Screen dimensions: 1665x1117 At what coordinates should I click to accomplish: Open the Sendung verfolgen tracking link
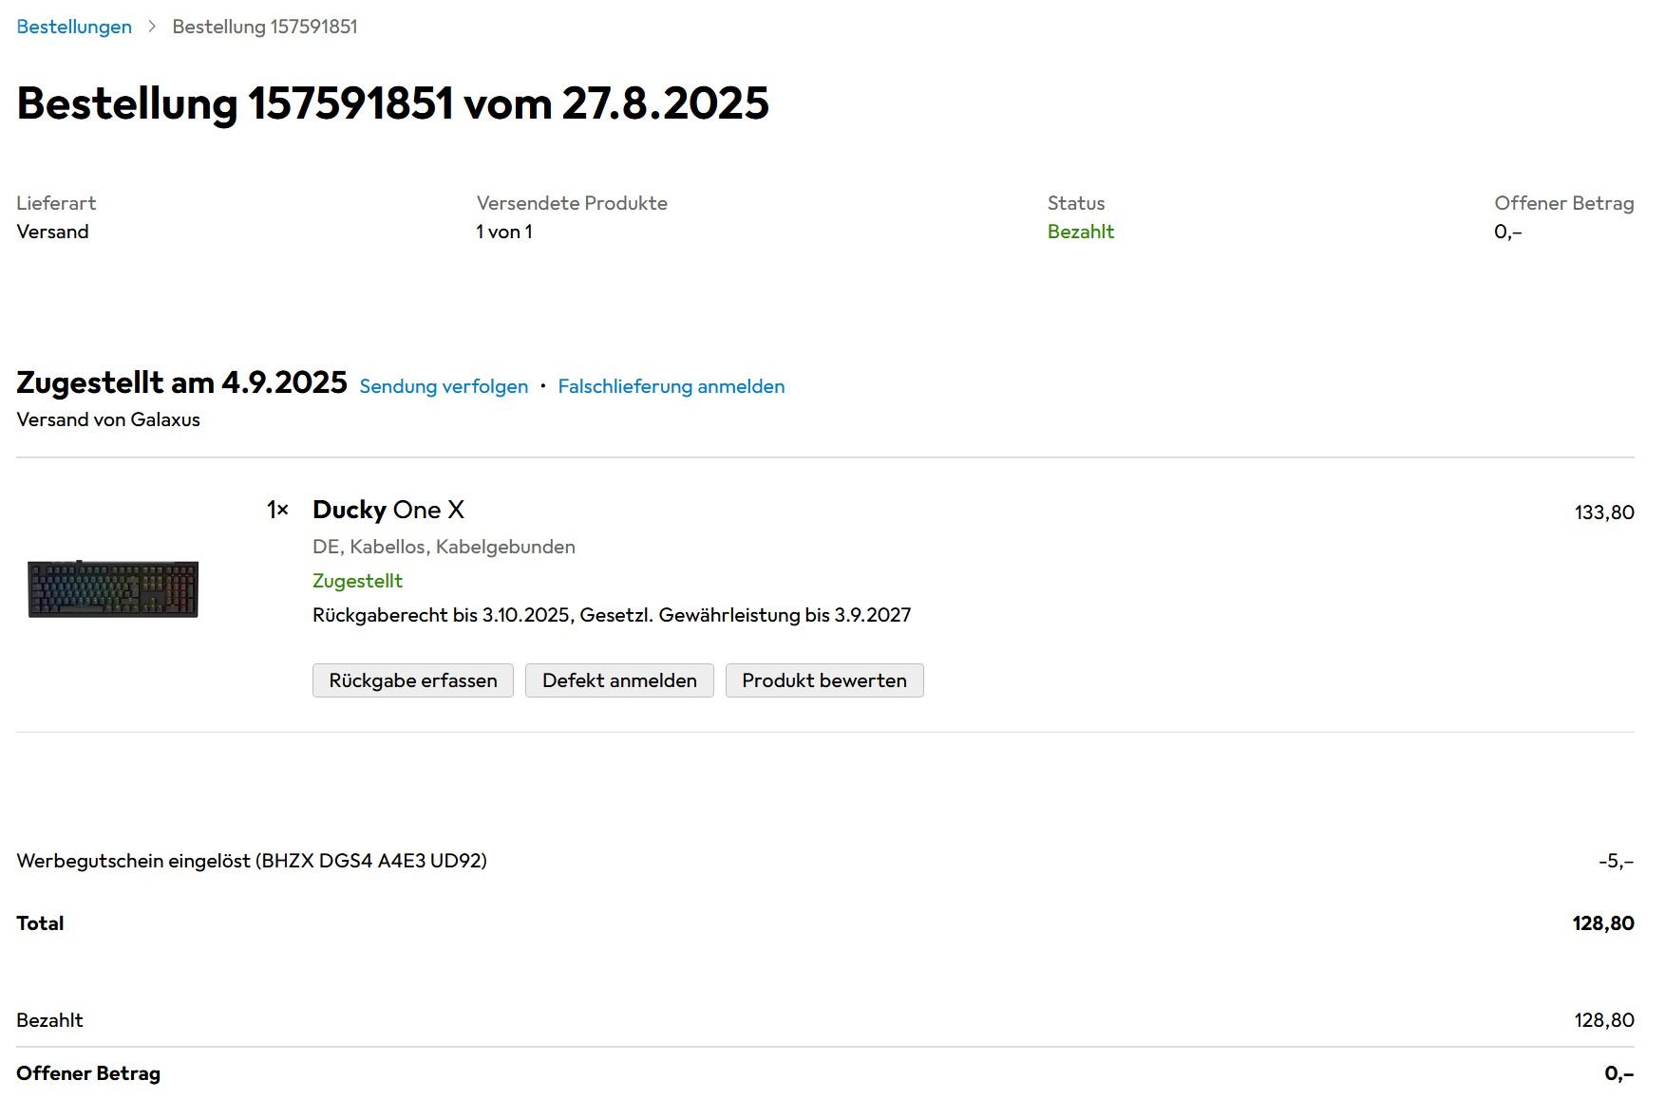coord(444,386)
